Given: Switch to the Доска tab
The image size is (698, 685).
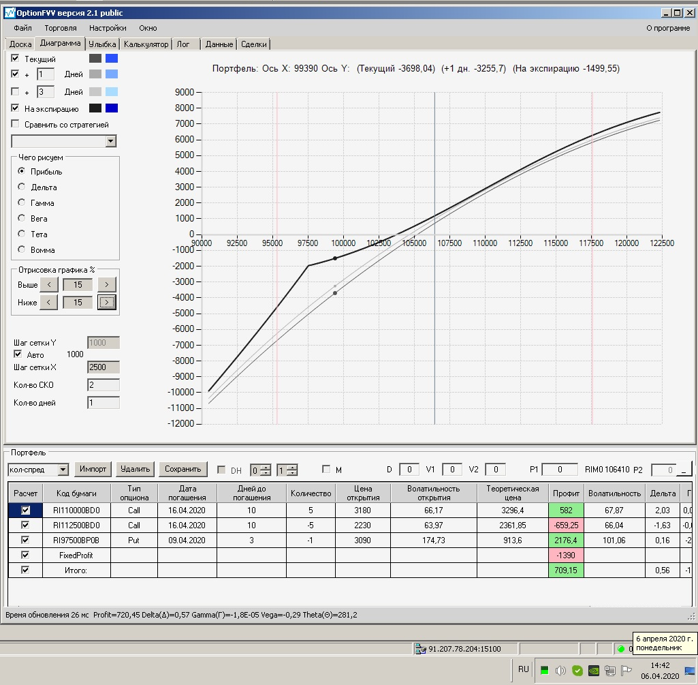Looking at the screenshot, I should coord(20,44).
